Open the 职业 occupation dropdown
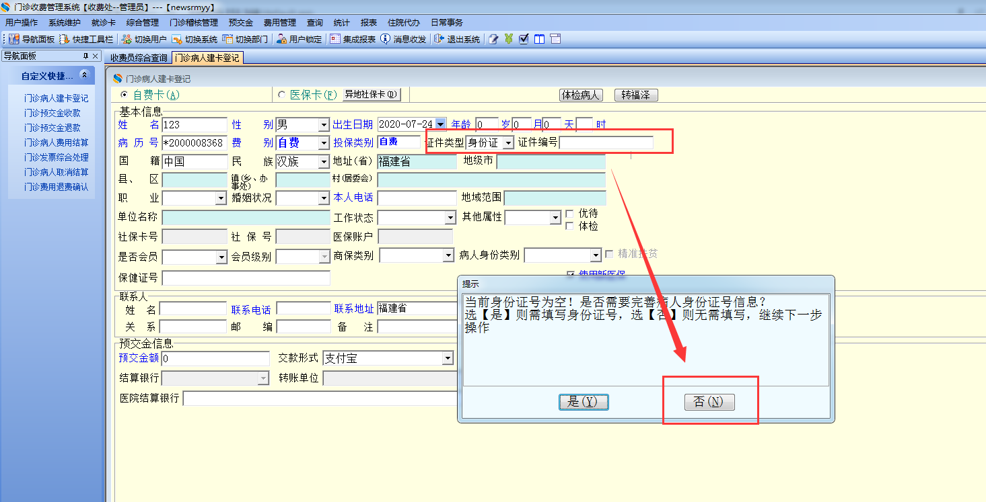Image resolution: width=986 pixels, height=502 pixels. click(x=221, y=198)
